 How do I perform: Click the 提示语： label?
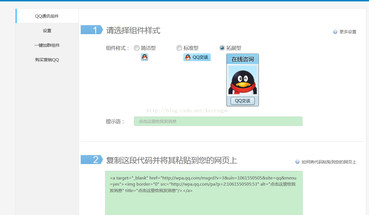click(x=115, y=121)
